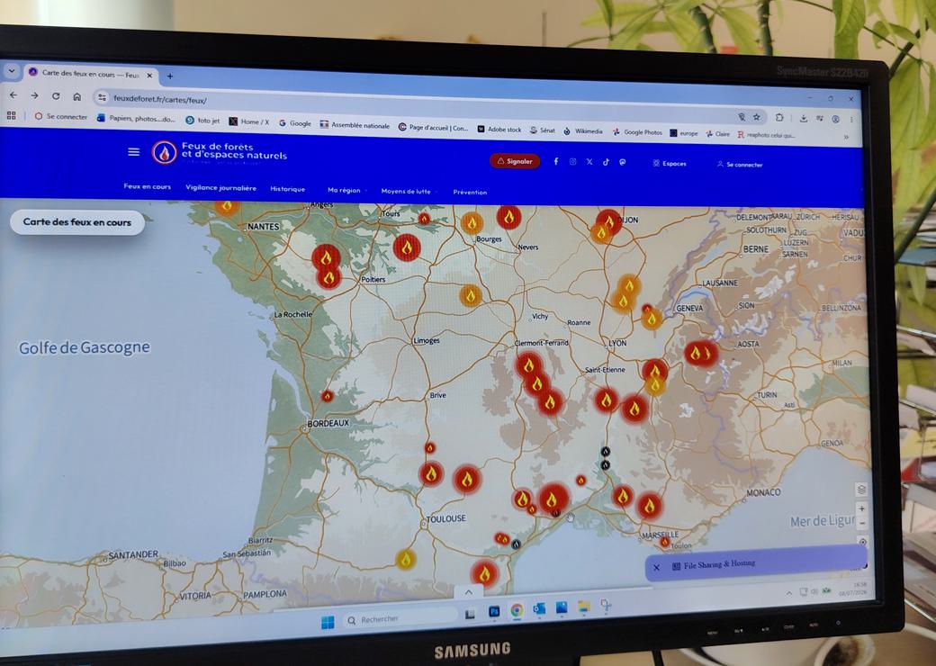The image size is (936, 666).
Task: Open the Instagram social link
Action: point(572,162)
